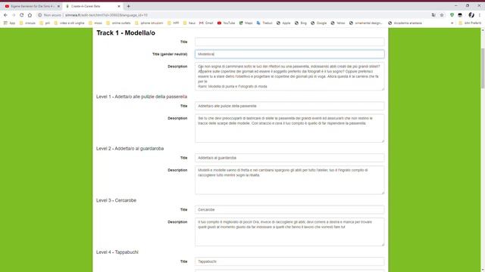Grab the Level 1 Description resize handle
The image size is (485, 272).
coord(383,141)
